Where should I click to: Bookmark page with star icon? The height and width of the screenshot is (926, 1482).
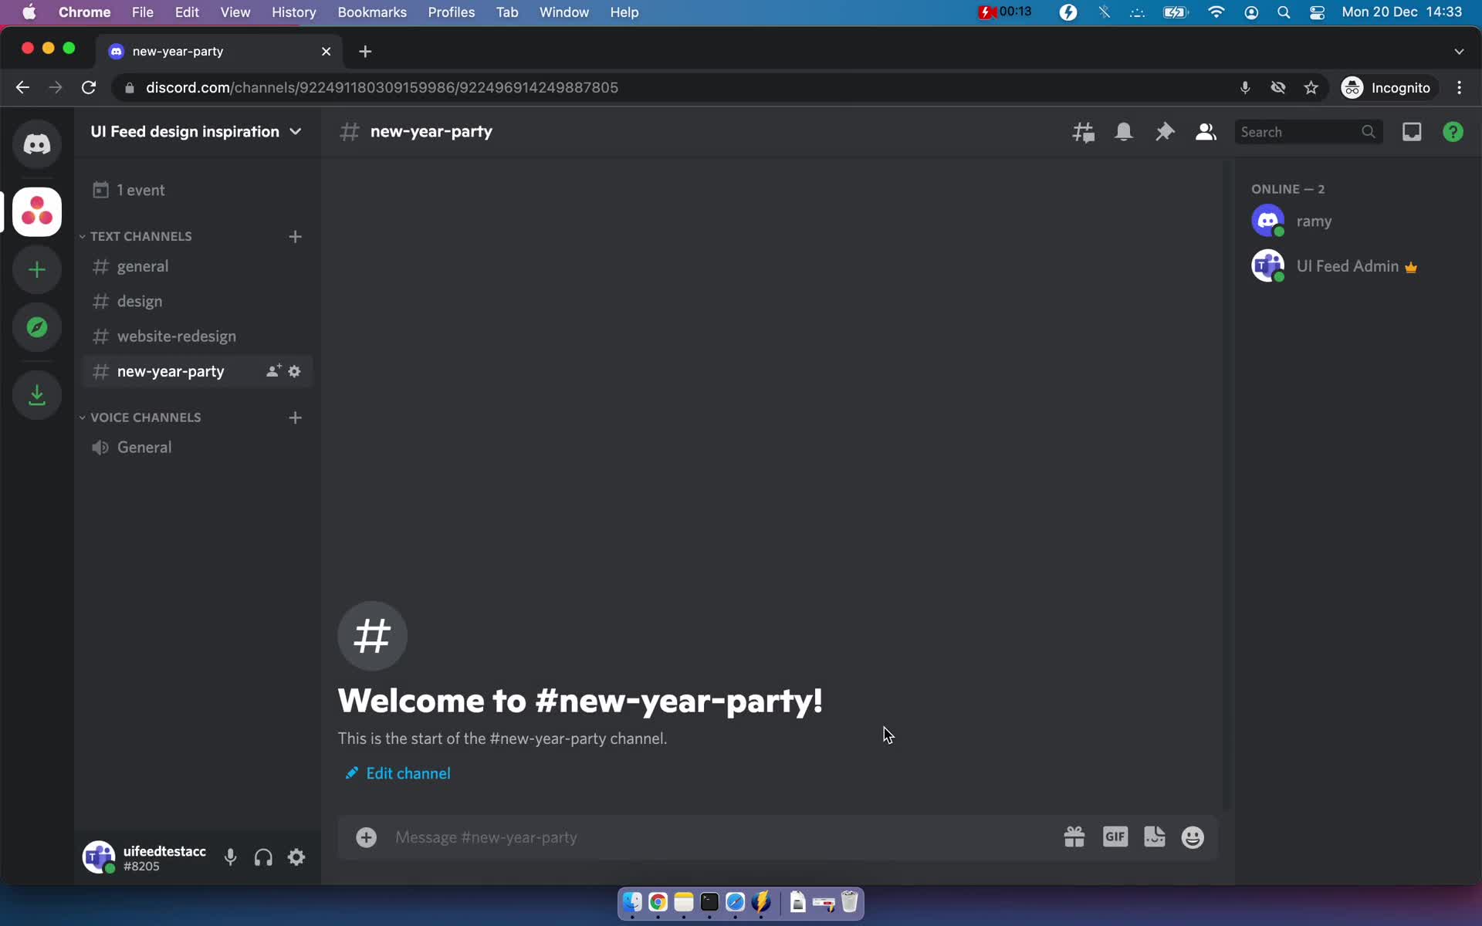point(1311,88)
